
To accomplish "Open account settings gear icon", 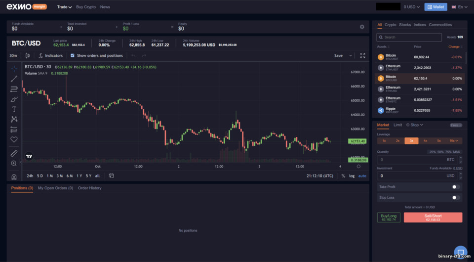I will pyautogui.click(x=362, y=27).
